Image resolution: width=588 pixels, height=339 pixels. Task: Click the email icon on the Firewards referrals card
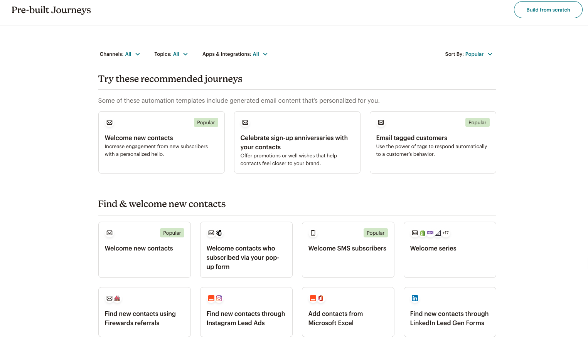110,298
